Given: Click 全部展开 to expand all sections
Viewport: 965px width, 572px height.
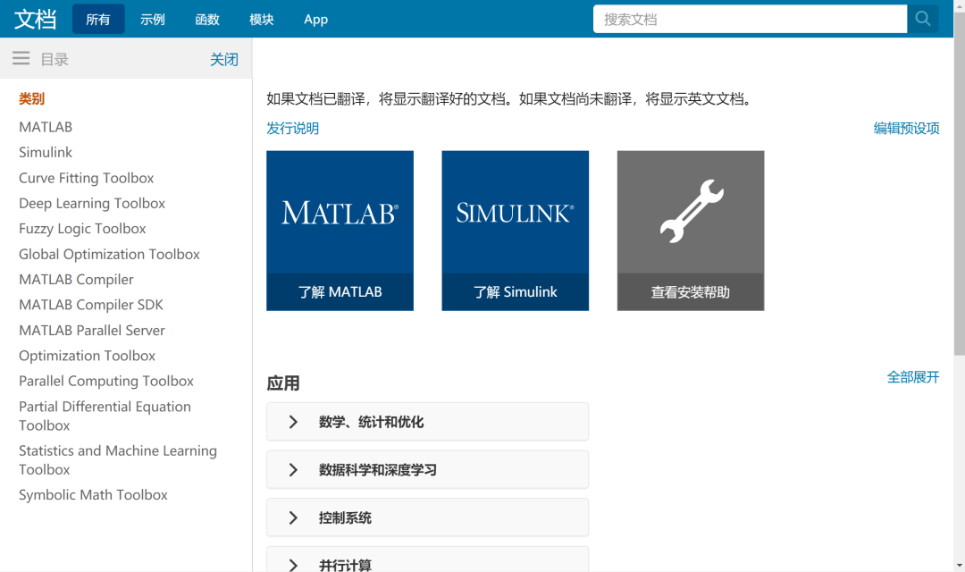Looking at the screenshot, I should coord(912,377).
